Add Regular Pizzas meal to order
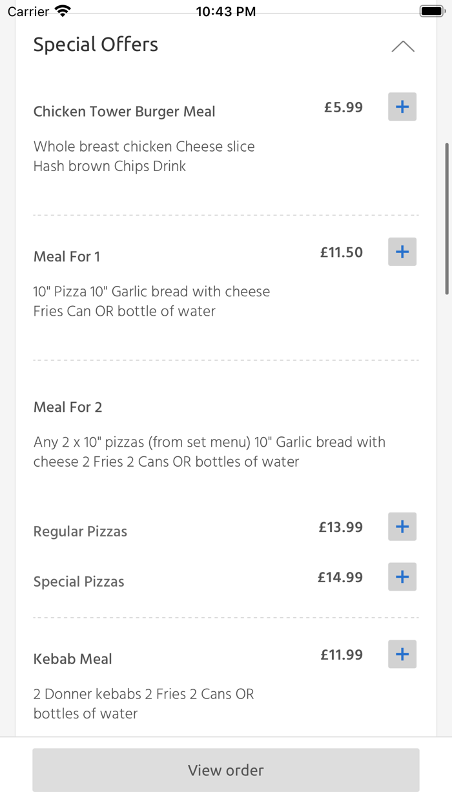Image resolution: width=452 pixels, height=803 pixels. click(x=402, y=527)
